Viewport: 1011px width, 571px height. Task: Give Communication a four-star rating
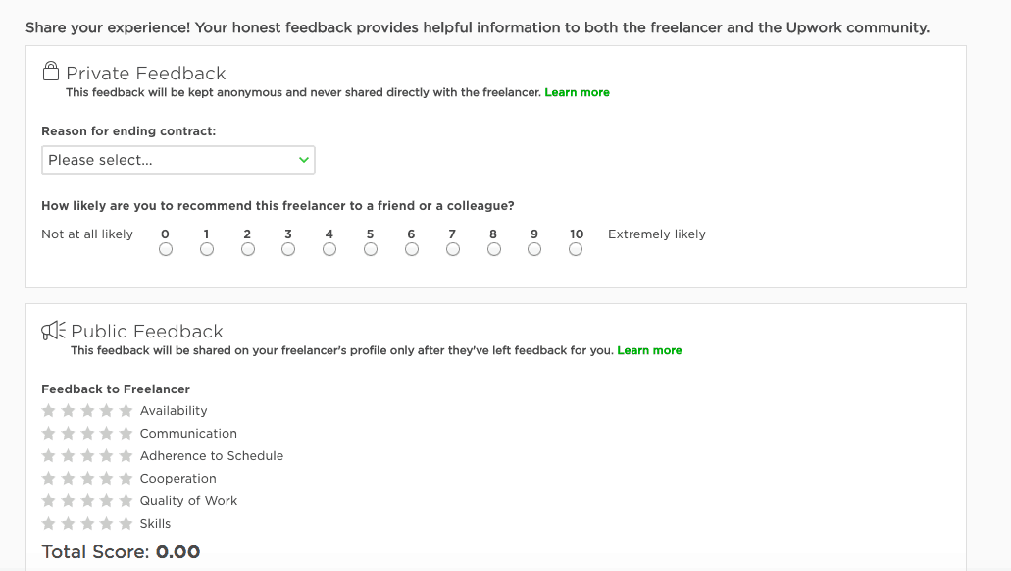(x=106, y=433)
